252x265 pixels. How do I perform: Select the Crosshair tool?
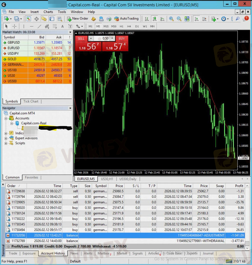tap(14, 26)
